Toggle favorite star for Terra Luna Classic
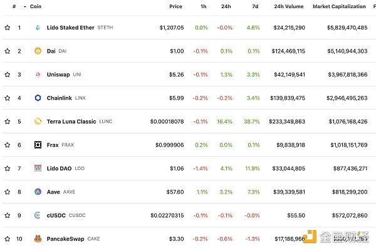Screen dimensions: 376x250 pos(8,122)
